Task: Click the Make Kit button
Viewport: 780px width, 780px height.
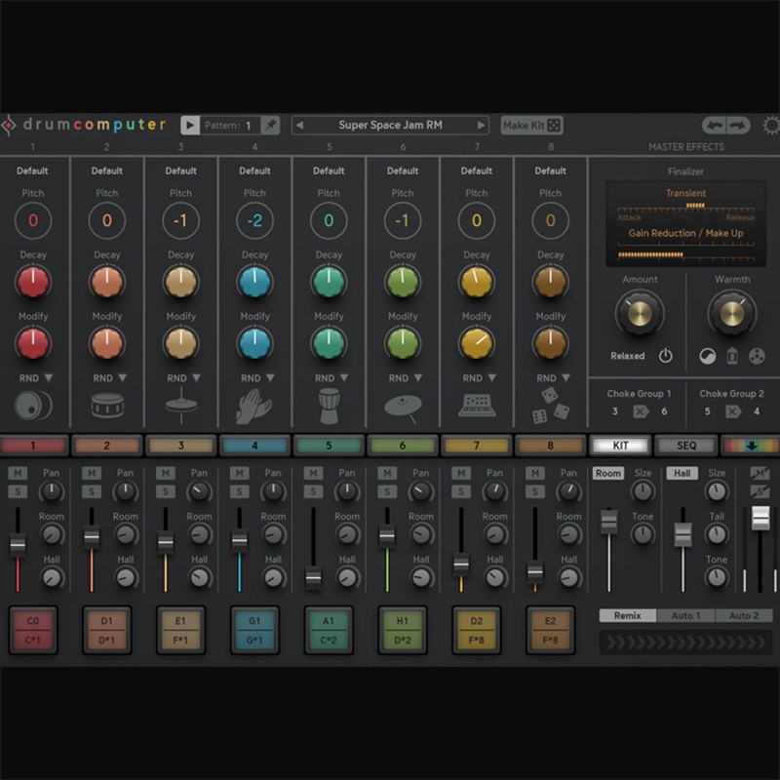Action: pyautogui.click(x=531, y=125)
